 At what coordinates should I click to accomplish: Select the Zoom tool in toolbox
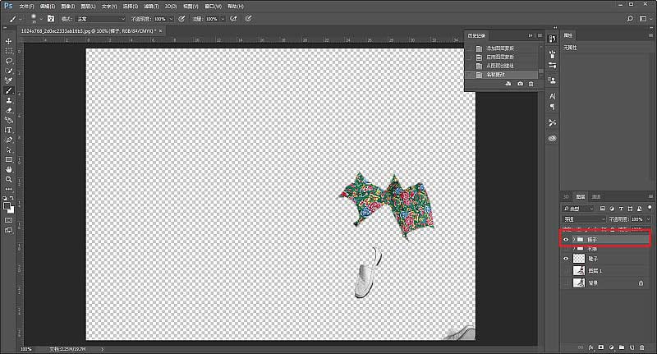click(x=8, y=179)
